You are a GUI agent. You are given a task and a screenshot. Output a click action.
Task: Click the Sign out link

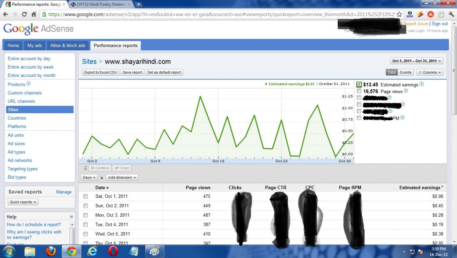point(440,24)
